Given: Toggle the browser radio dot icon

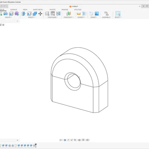Looking at the screenshot, I should (x=3, y=25).
